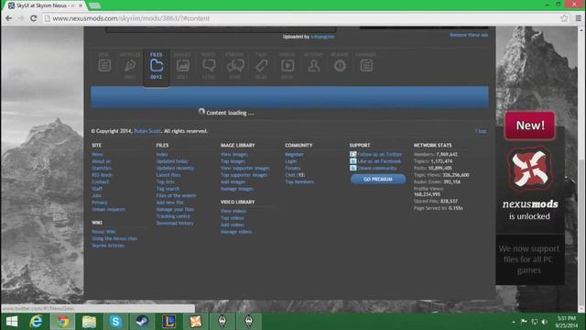The width and height of the screenshot is (586, 330).
Task: Click the Robin Scott copyright link
Action: point(147,131)
